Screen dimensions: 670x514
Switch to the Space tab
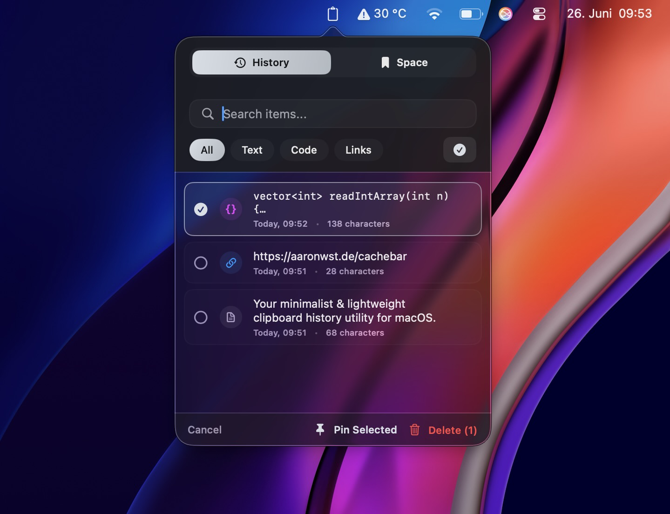[x=404, y=62]
